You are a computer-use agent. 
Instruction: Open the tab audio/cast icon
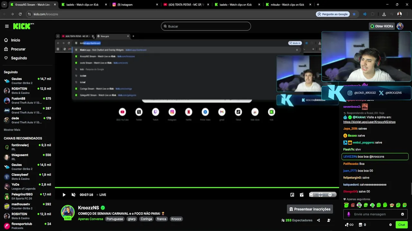coord(365,14)
